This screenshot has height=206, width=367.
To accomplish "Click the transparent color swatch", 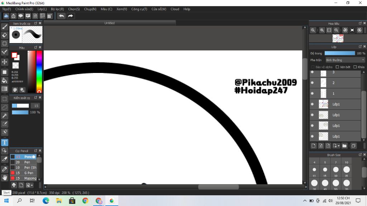I will [x=15, y=65].
